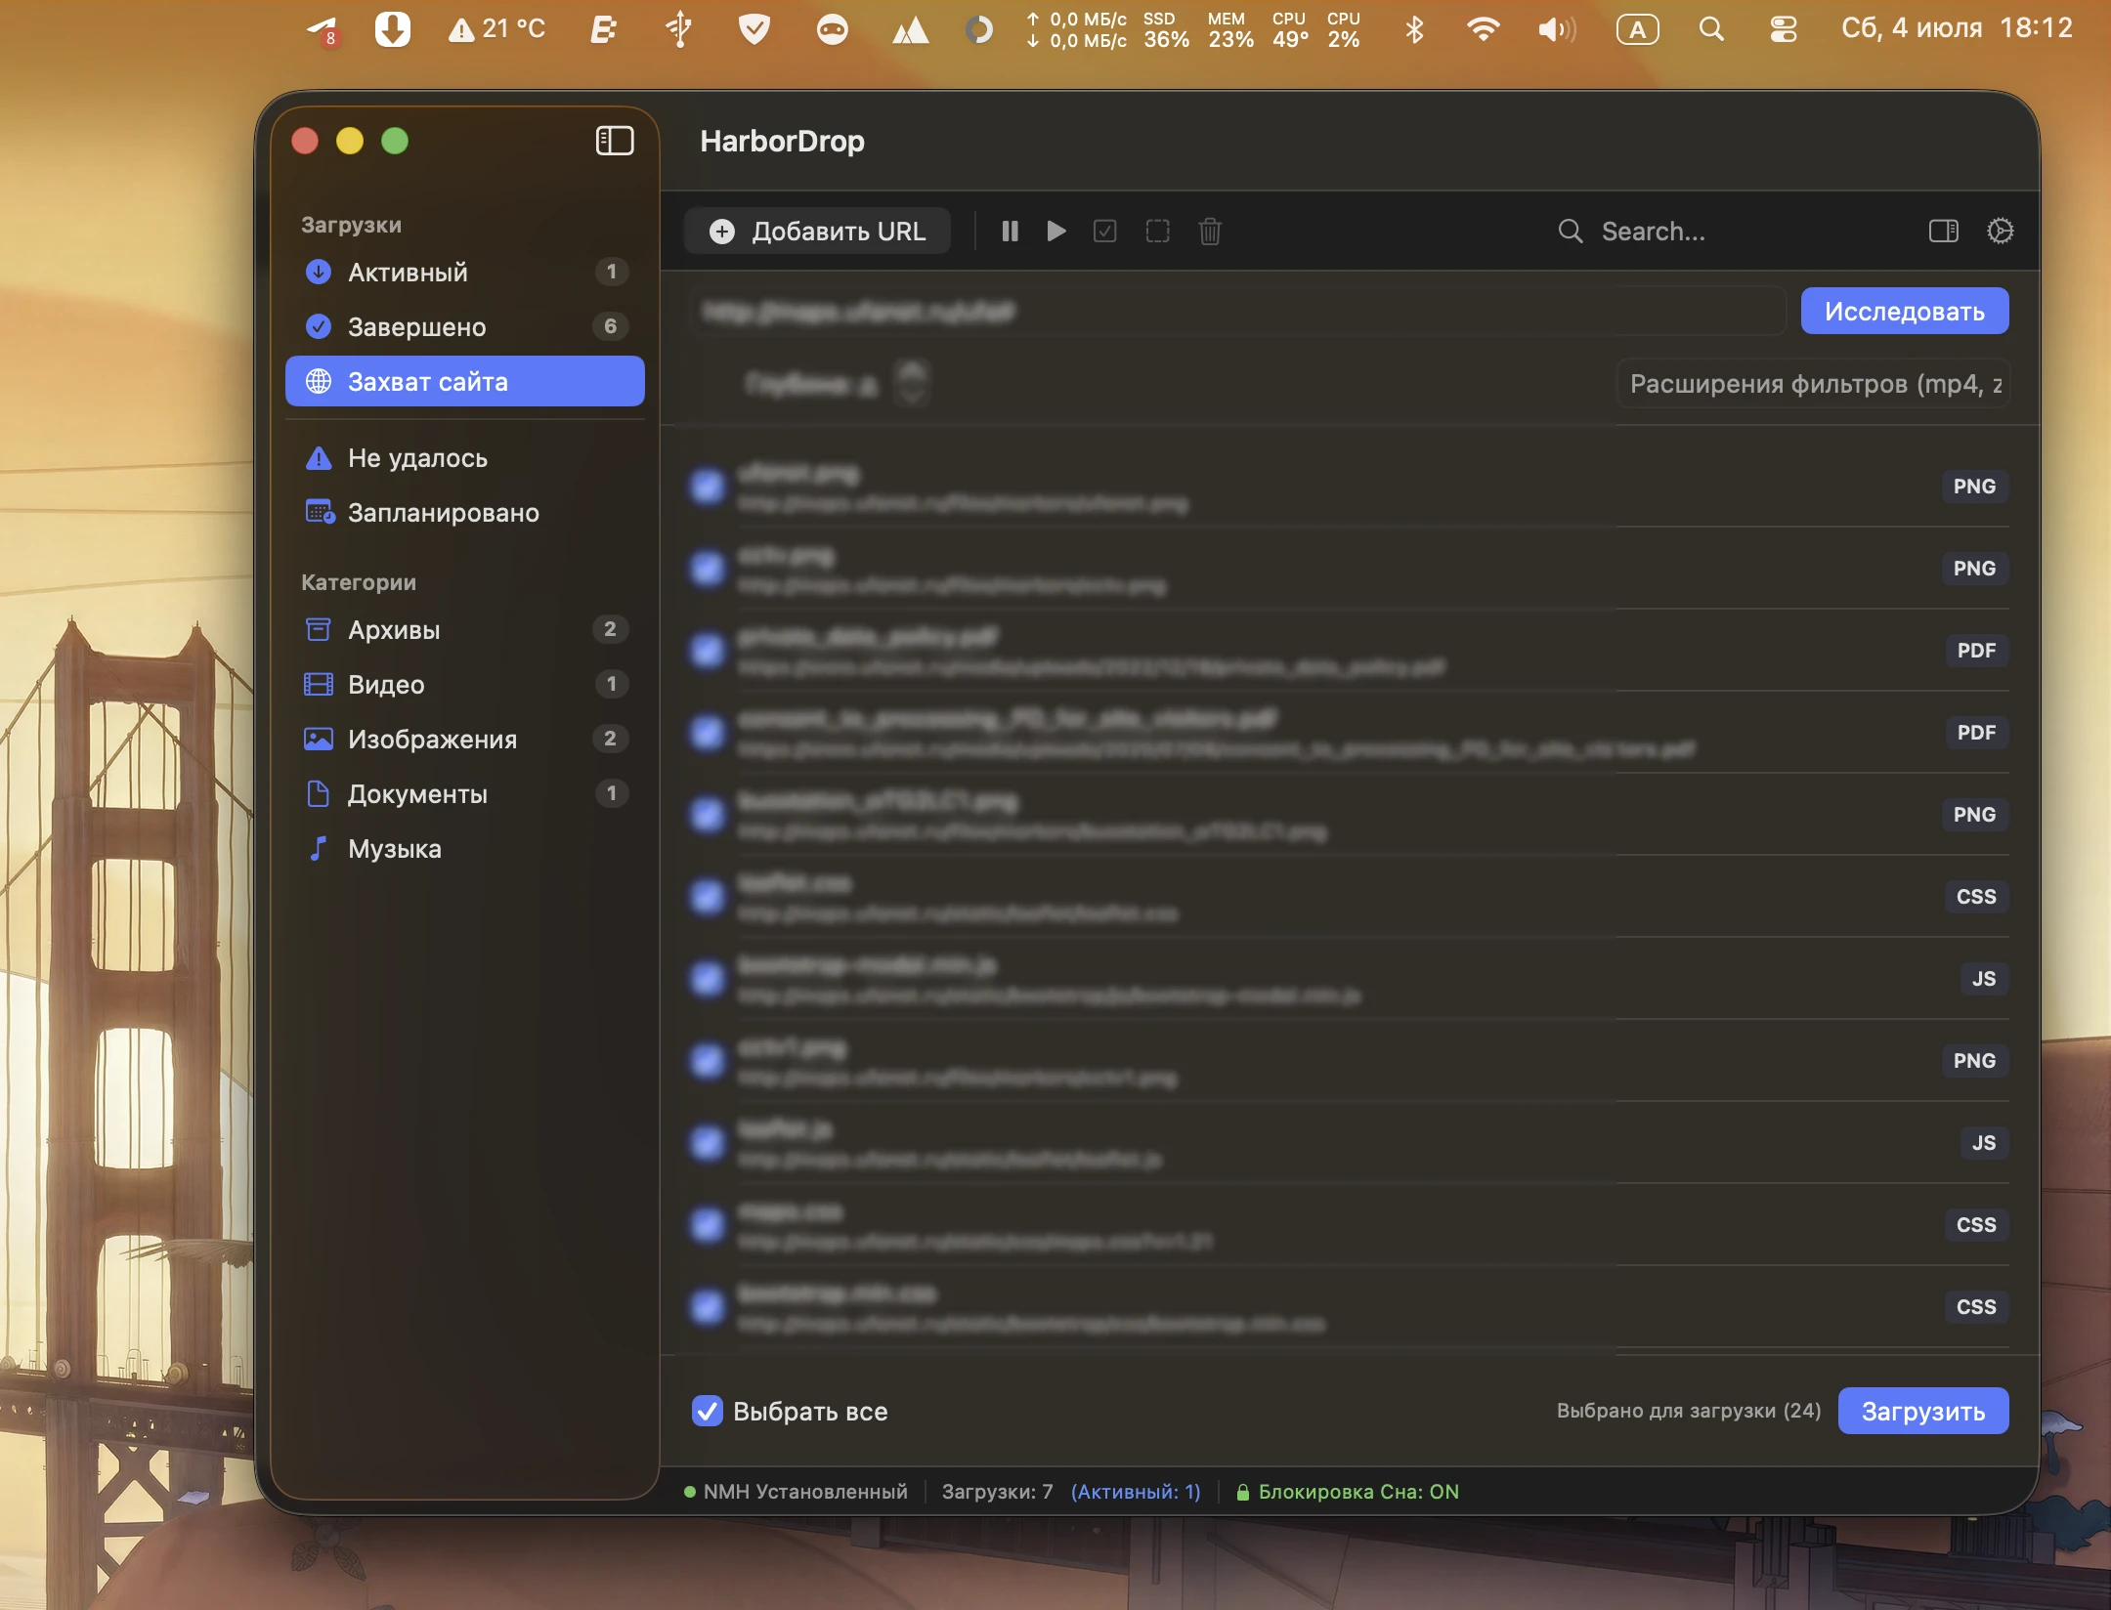The height and width of the screenshot is (1610, 2111).
Task: Uncheck the leaflet.js file checkbox
Action: click(x=708, y=1143)
